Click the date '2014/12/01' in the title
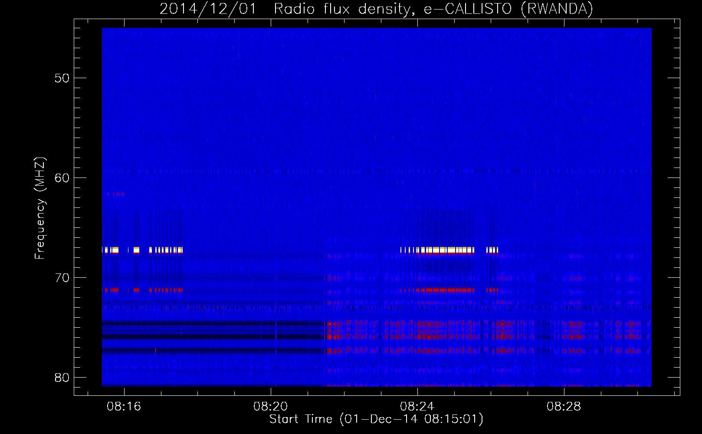 208,9
